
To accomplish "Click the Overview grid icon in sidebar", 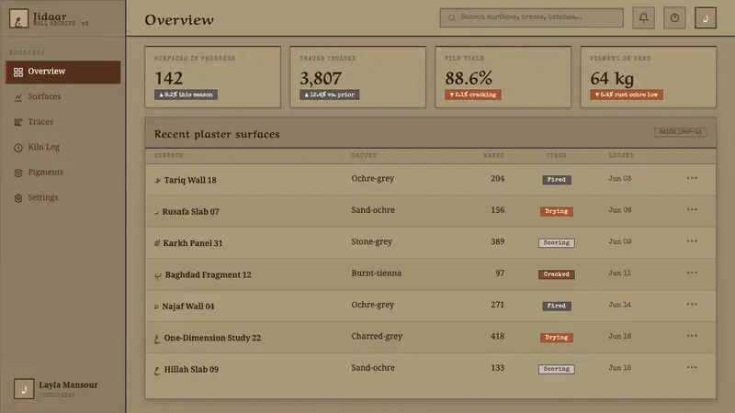I will (x=18, y=72).
